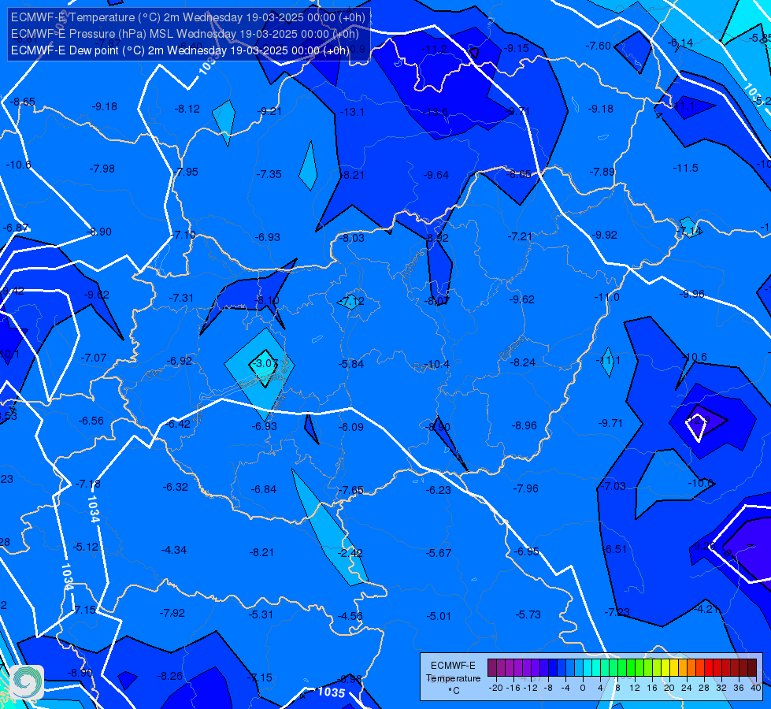
Task: Click the -8.96 temperature value
Action: click(524, 425)
